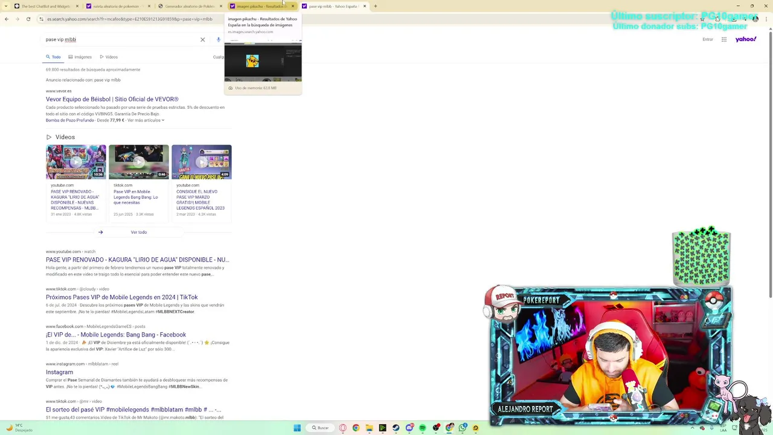This screenshot has width=773, height=435.
Task: Play the TikTok 'Pase VIP' video thumbnail
Action: click(139, 162)
